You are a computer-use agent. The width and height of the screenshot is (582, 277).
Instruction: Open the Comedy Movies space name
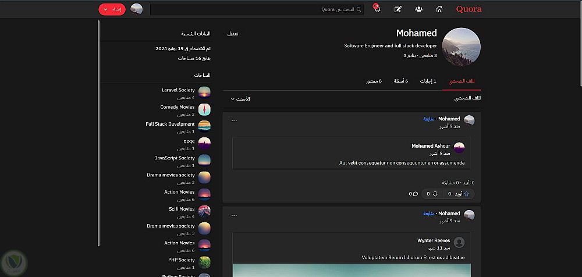tap(178, 107)
